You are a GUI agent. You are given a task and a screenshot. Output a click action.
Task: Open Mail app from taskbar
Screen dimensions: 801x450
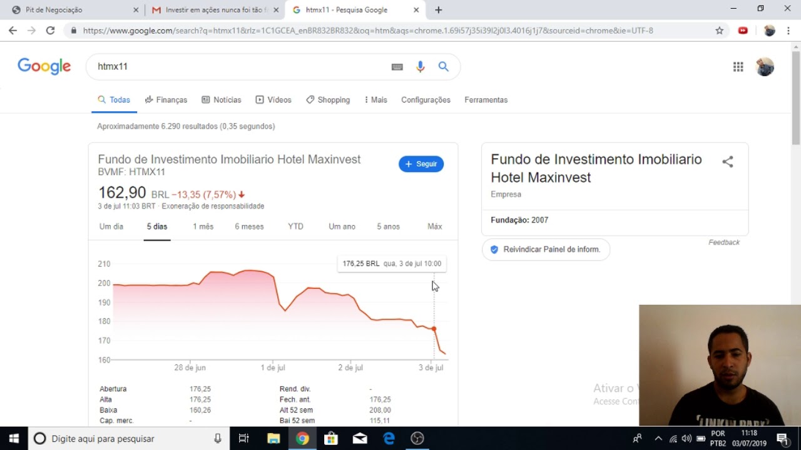click(x=360, y=438)
